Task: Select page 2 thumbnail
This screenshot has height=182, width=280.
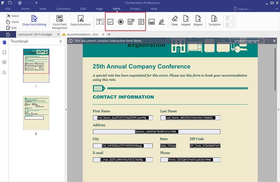Action: click(x=36, y=113)
